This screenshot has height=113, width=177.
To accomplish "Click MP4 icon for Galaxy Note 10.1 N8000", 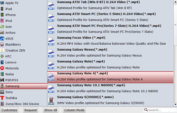I will [51, 89].
